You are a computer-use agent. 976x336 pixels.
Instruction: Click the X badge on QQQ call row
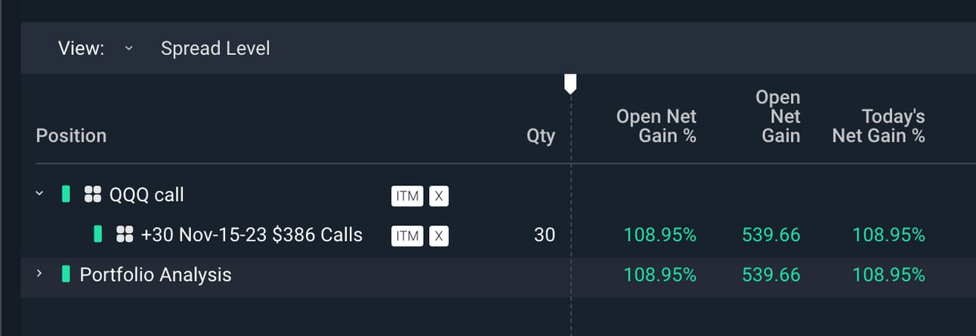[x=439, y=196]
